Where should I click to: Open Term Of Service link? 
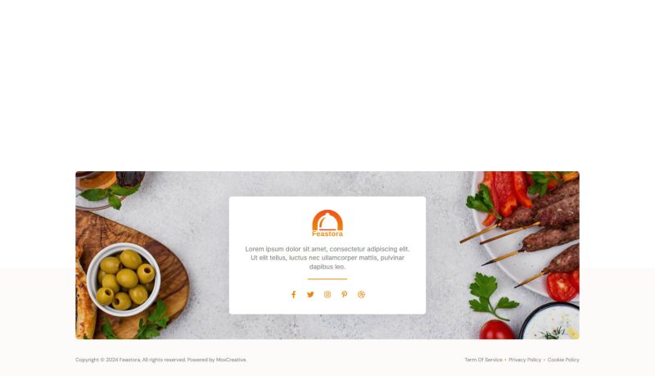(483, 360)
